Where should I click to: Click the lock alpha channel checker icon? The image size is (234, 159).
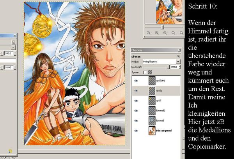tap(150, 72)
